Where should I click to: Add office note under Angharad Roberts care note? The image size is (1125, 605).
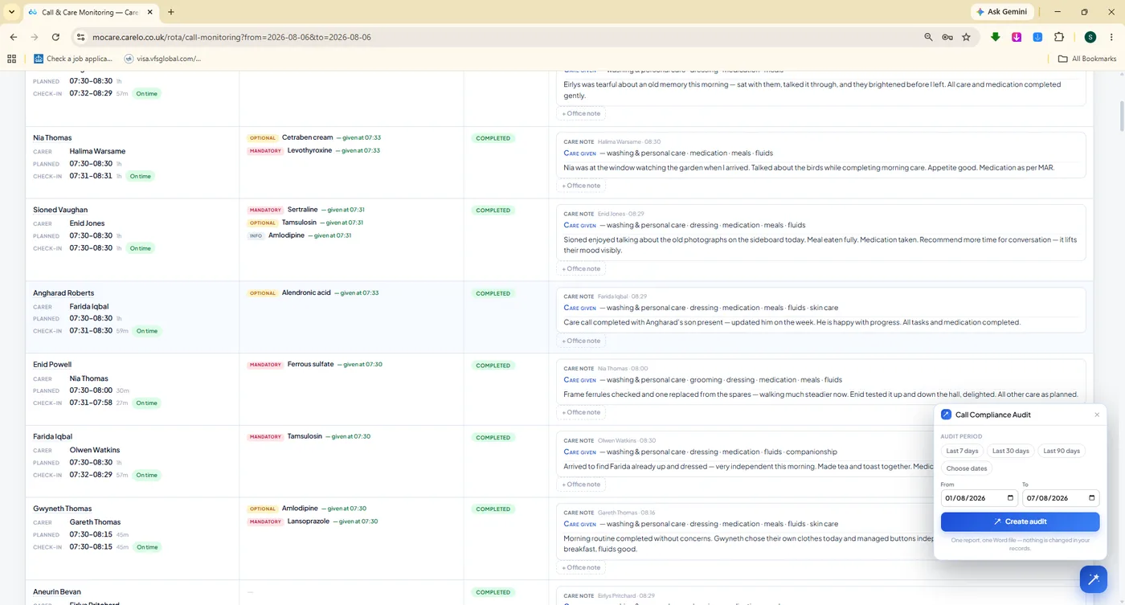(581, 341)
